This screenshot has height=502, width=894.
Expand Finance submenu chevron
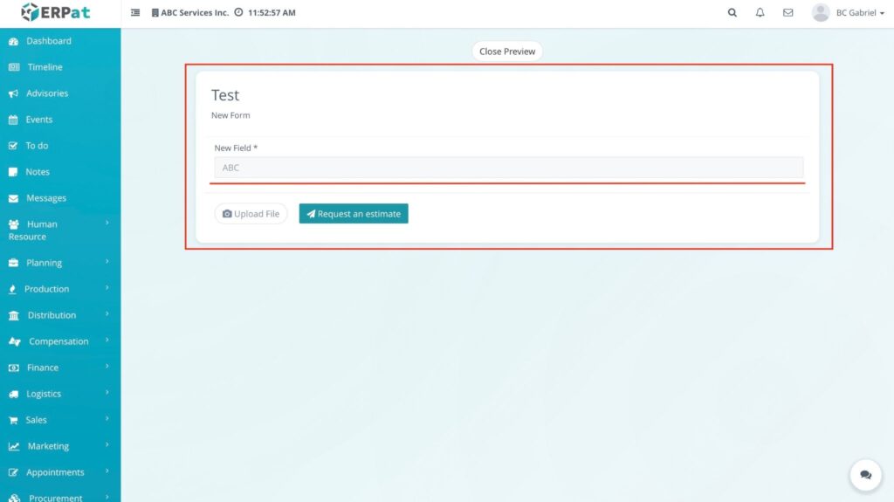107,367
